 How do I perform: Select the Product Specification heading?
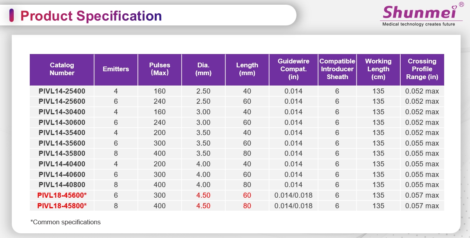coord(91,16)
